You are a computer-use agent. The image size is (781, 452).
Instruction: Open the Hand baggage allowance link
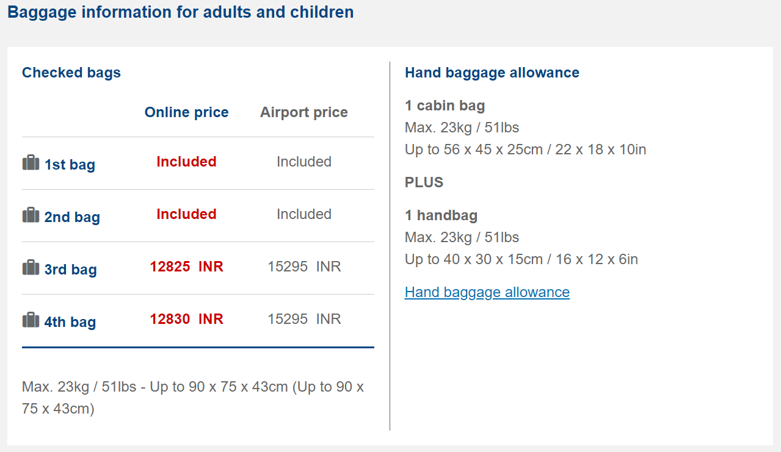tap(487, 292)
